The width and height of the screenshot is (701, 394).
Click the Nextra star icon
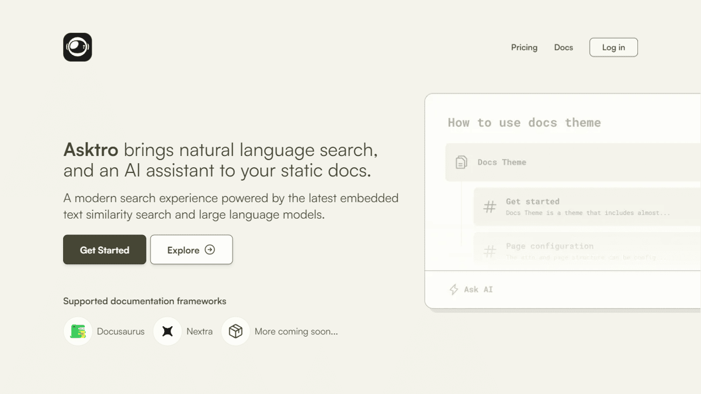(168, 331)
